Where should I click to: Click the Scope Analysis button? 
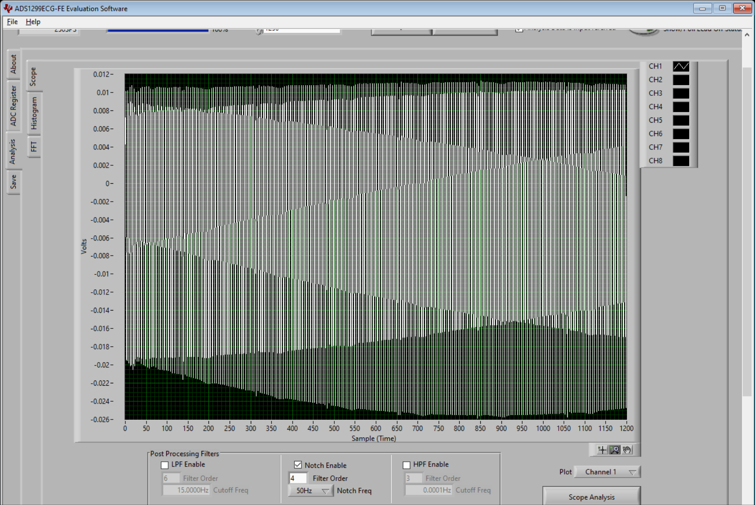(592, 496)
